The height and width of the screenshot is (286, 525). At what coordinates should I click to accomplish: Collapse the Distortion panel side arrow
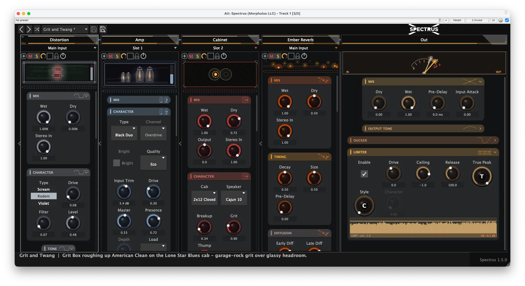pos(19,143)
